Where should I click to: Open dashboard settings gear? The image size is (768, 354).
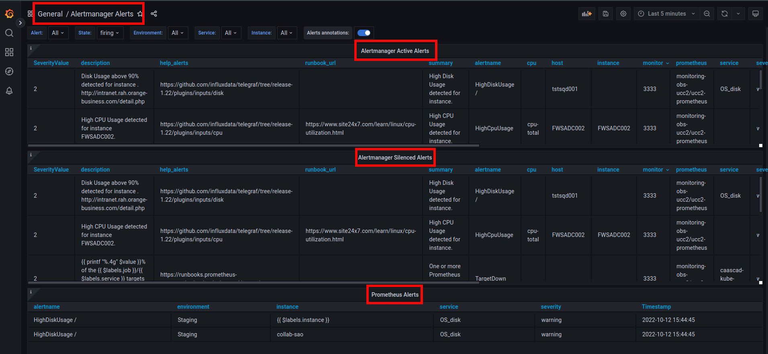pyautogui.click(x=623, y=14)
